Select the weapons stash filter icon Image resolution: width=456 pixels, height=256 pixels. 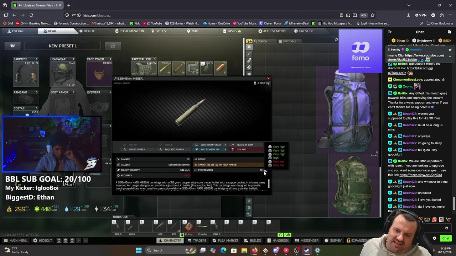pos(249,54)
